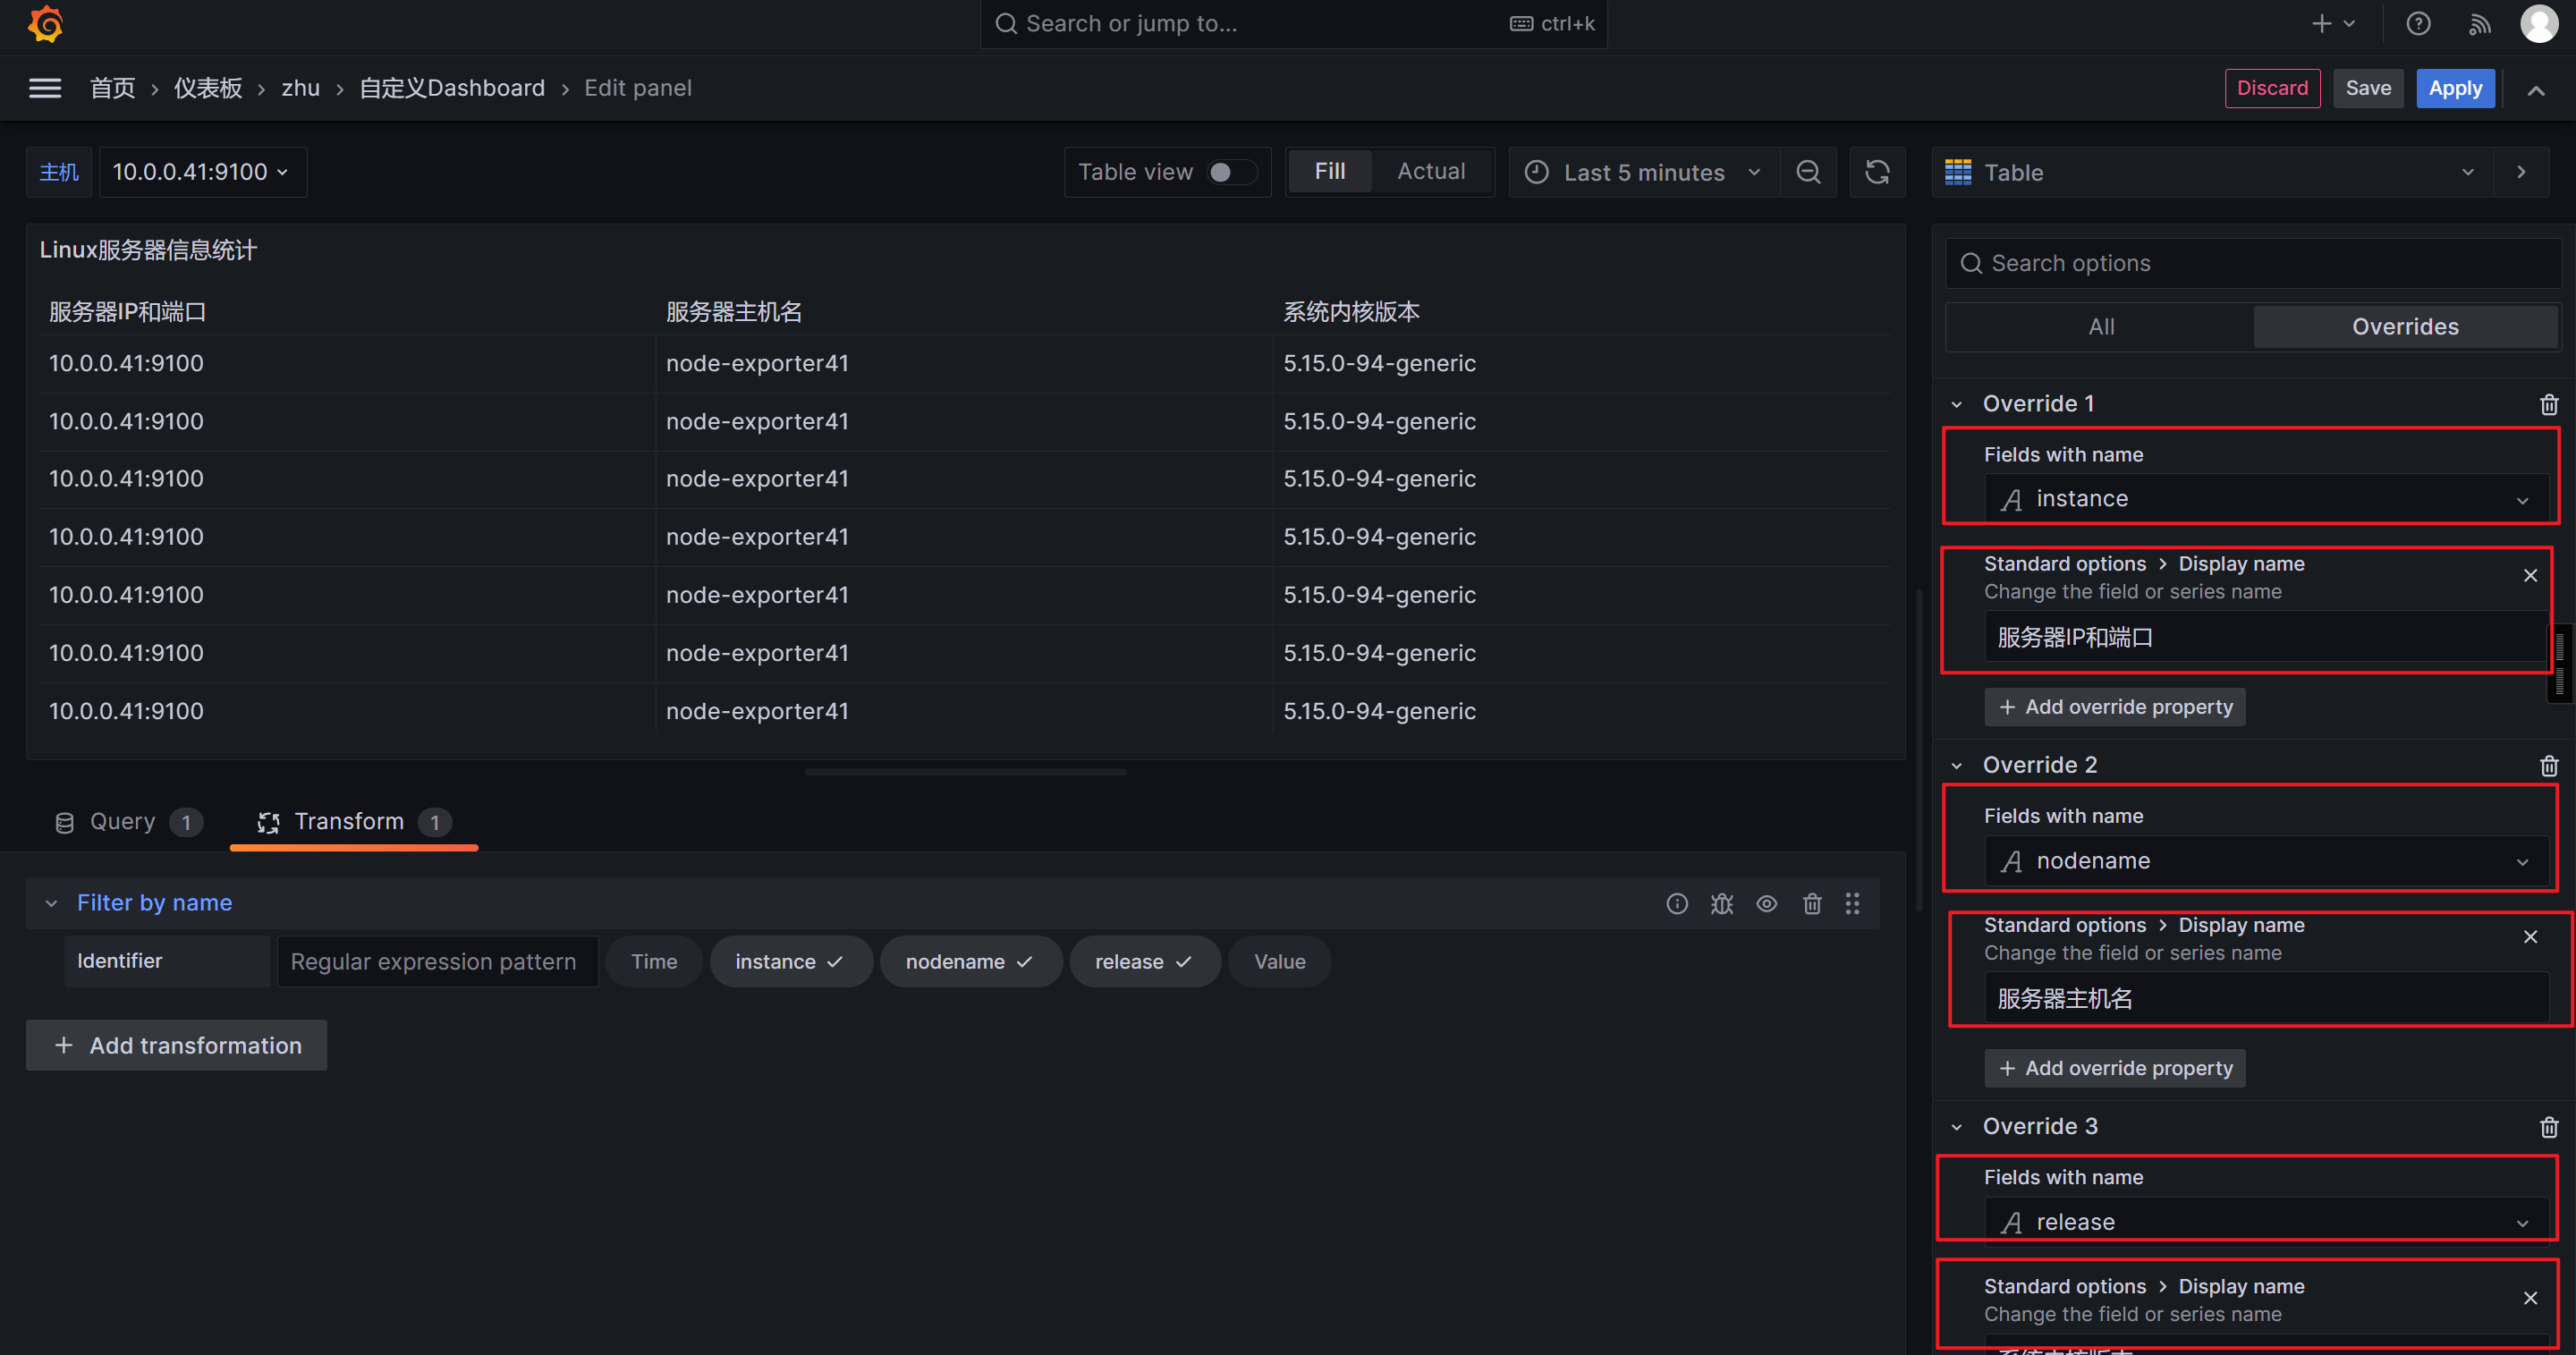Deselect the nodename field chip

pos(969,961)
